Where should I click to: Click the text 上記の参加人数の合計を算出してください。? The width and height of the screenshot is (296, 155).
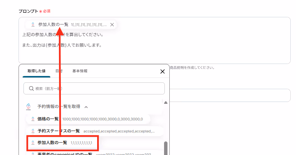(63, 35)
